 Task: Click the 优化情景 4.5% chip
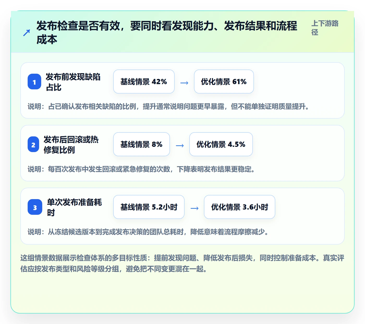point(221,144)
